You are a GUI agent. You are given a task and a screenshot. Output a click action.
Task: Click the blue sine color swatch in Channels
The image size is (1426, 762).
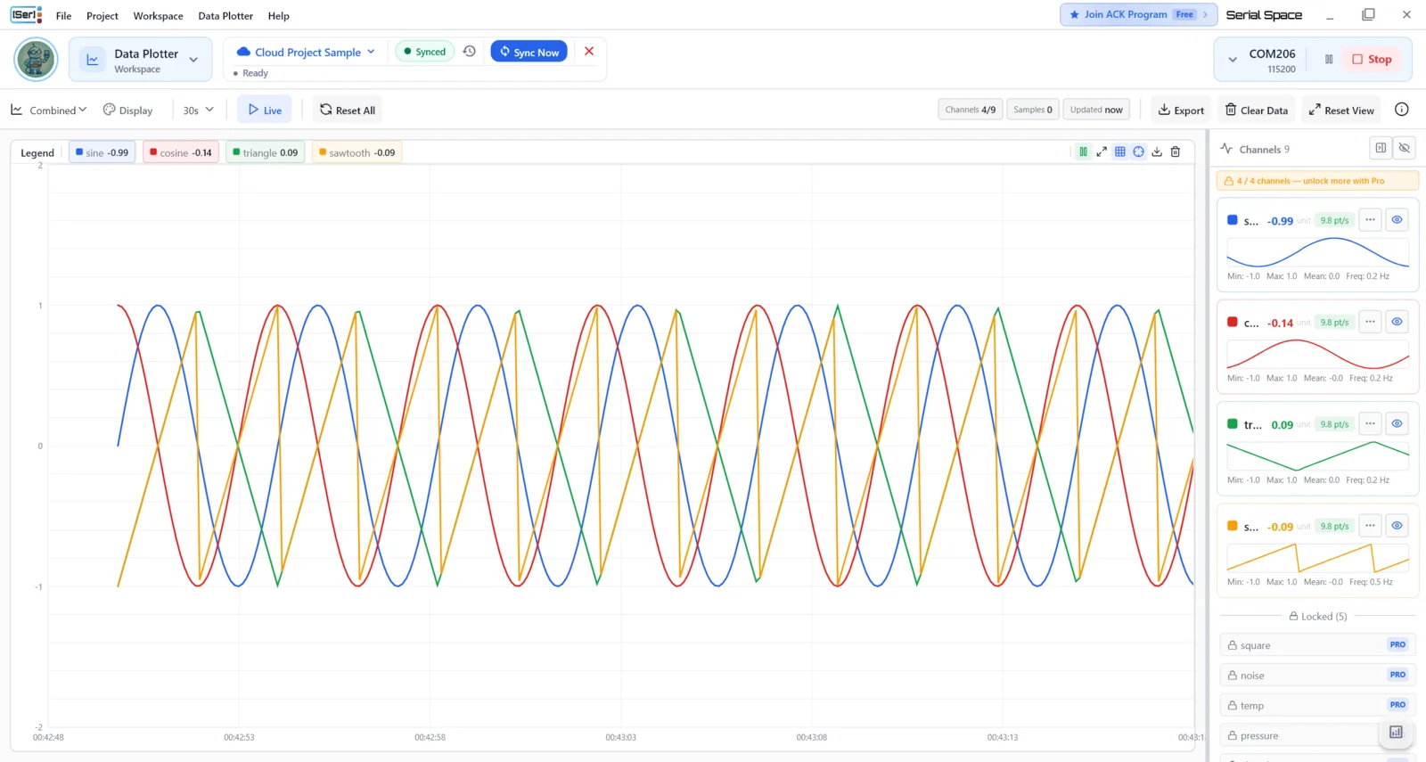click(x=1233, y=220)
